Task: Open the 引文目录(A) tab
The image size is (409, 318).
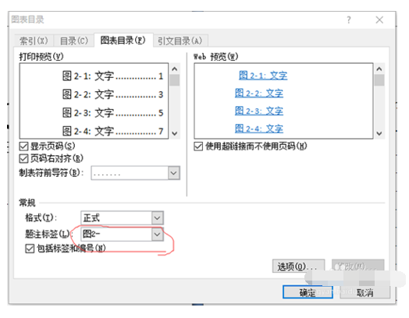Action: coord(180,41)
